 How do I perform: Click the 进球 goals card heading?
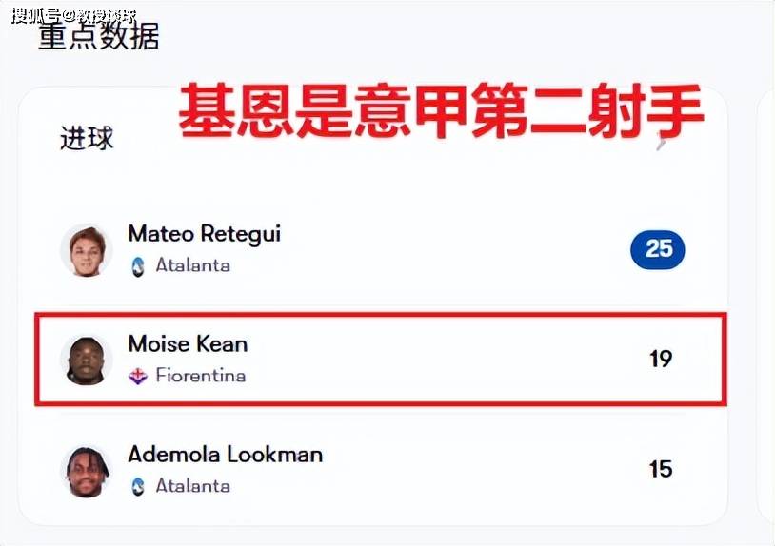coord(87,138)
